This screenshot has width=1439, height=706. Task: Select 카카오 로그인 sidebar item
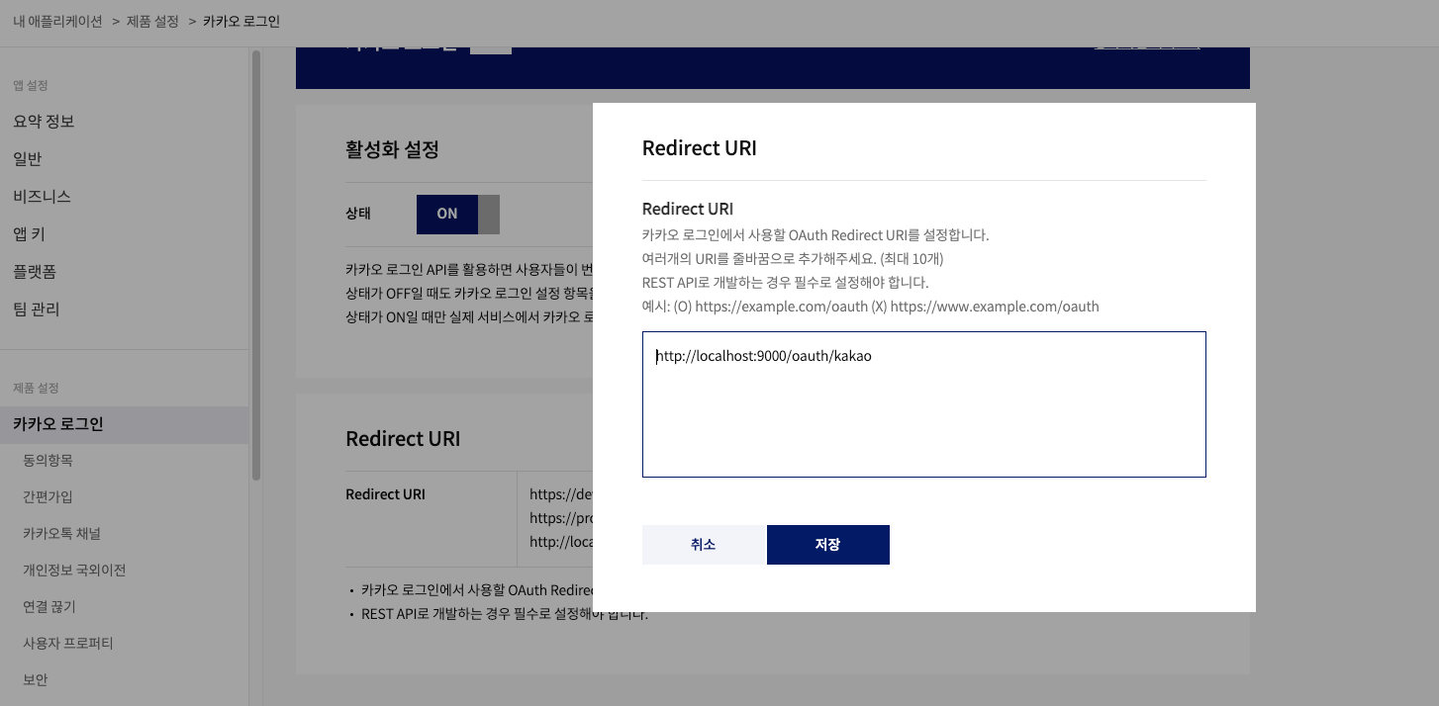coord(124,425)
